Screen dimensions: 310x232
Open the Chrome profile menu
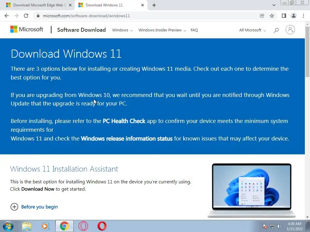[x=294, y=16]
